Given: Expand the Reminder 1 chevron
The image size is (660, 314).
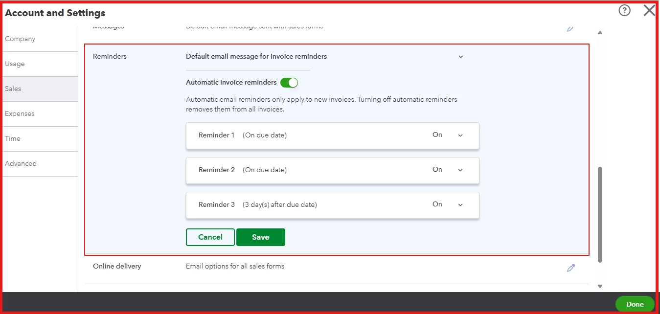Looking at the screenshot, I should (460, 135).
